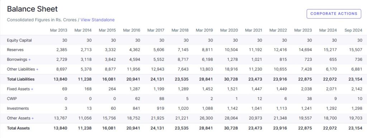367x138 pixels.
Task: Click the CWIP row label
Action: [x=12, y=99]
